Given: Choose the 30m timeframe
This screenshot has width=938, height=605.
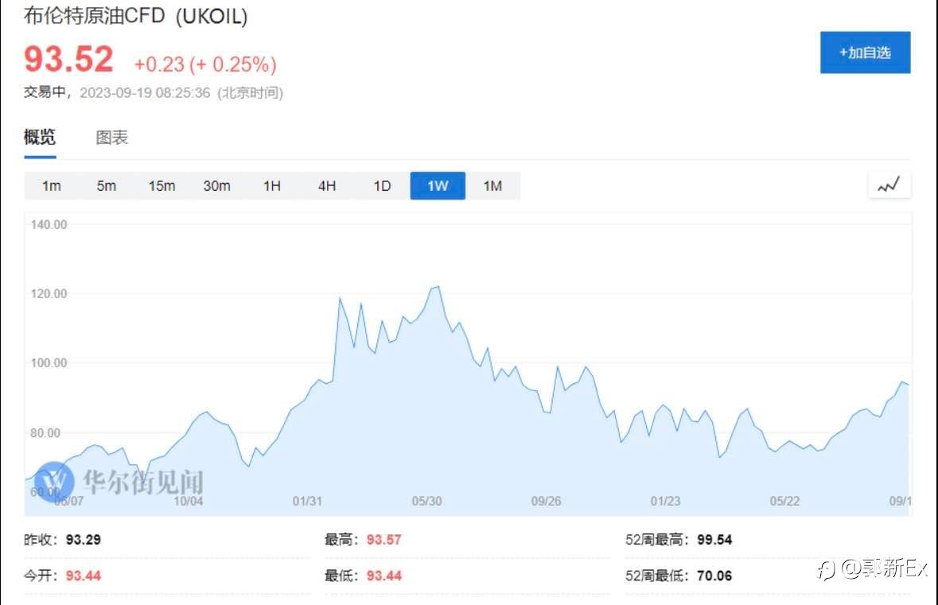Looking at the screenshot, I should tap(216, 186).
